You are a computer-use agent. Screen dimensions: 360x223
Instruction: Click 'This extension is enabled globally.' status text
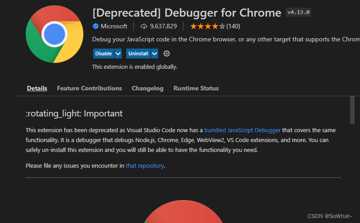tap(135, 67)
